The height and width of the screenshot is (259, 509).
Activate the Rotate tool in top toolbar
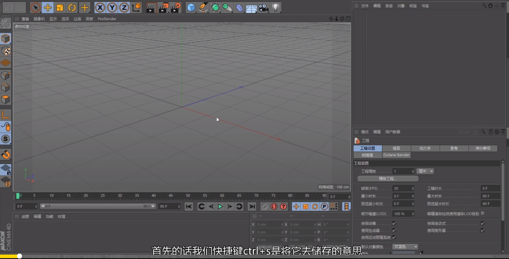72,7
